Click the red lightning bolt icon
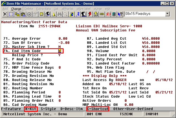The height and width of the screenshot is (118, 176). (90, 14)
